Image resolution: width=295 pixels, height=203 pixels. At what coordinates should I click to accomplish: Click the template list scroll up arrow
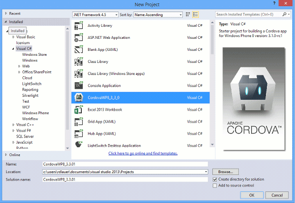pyautogui.click(x=212, y=22)
